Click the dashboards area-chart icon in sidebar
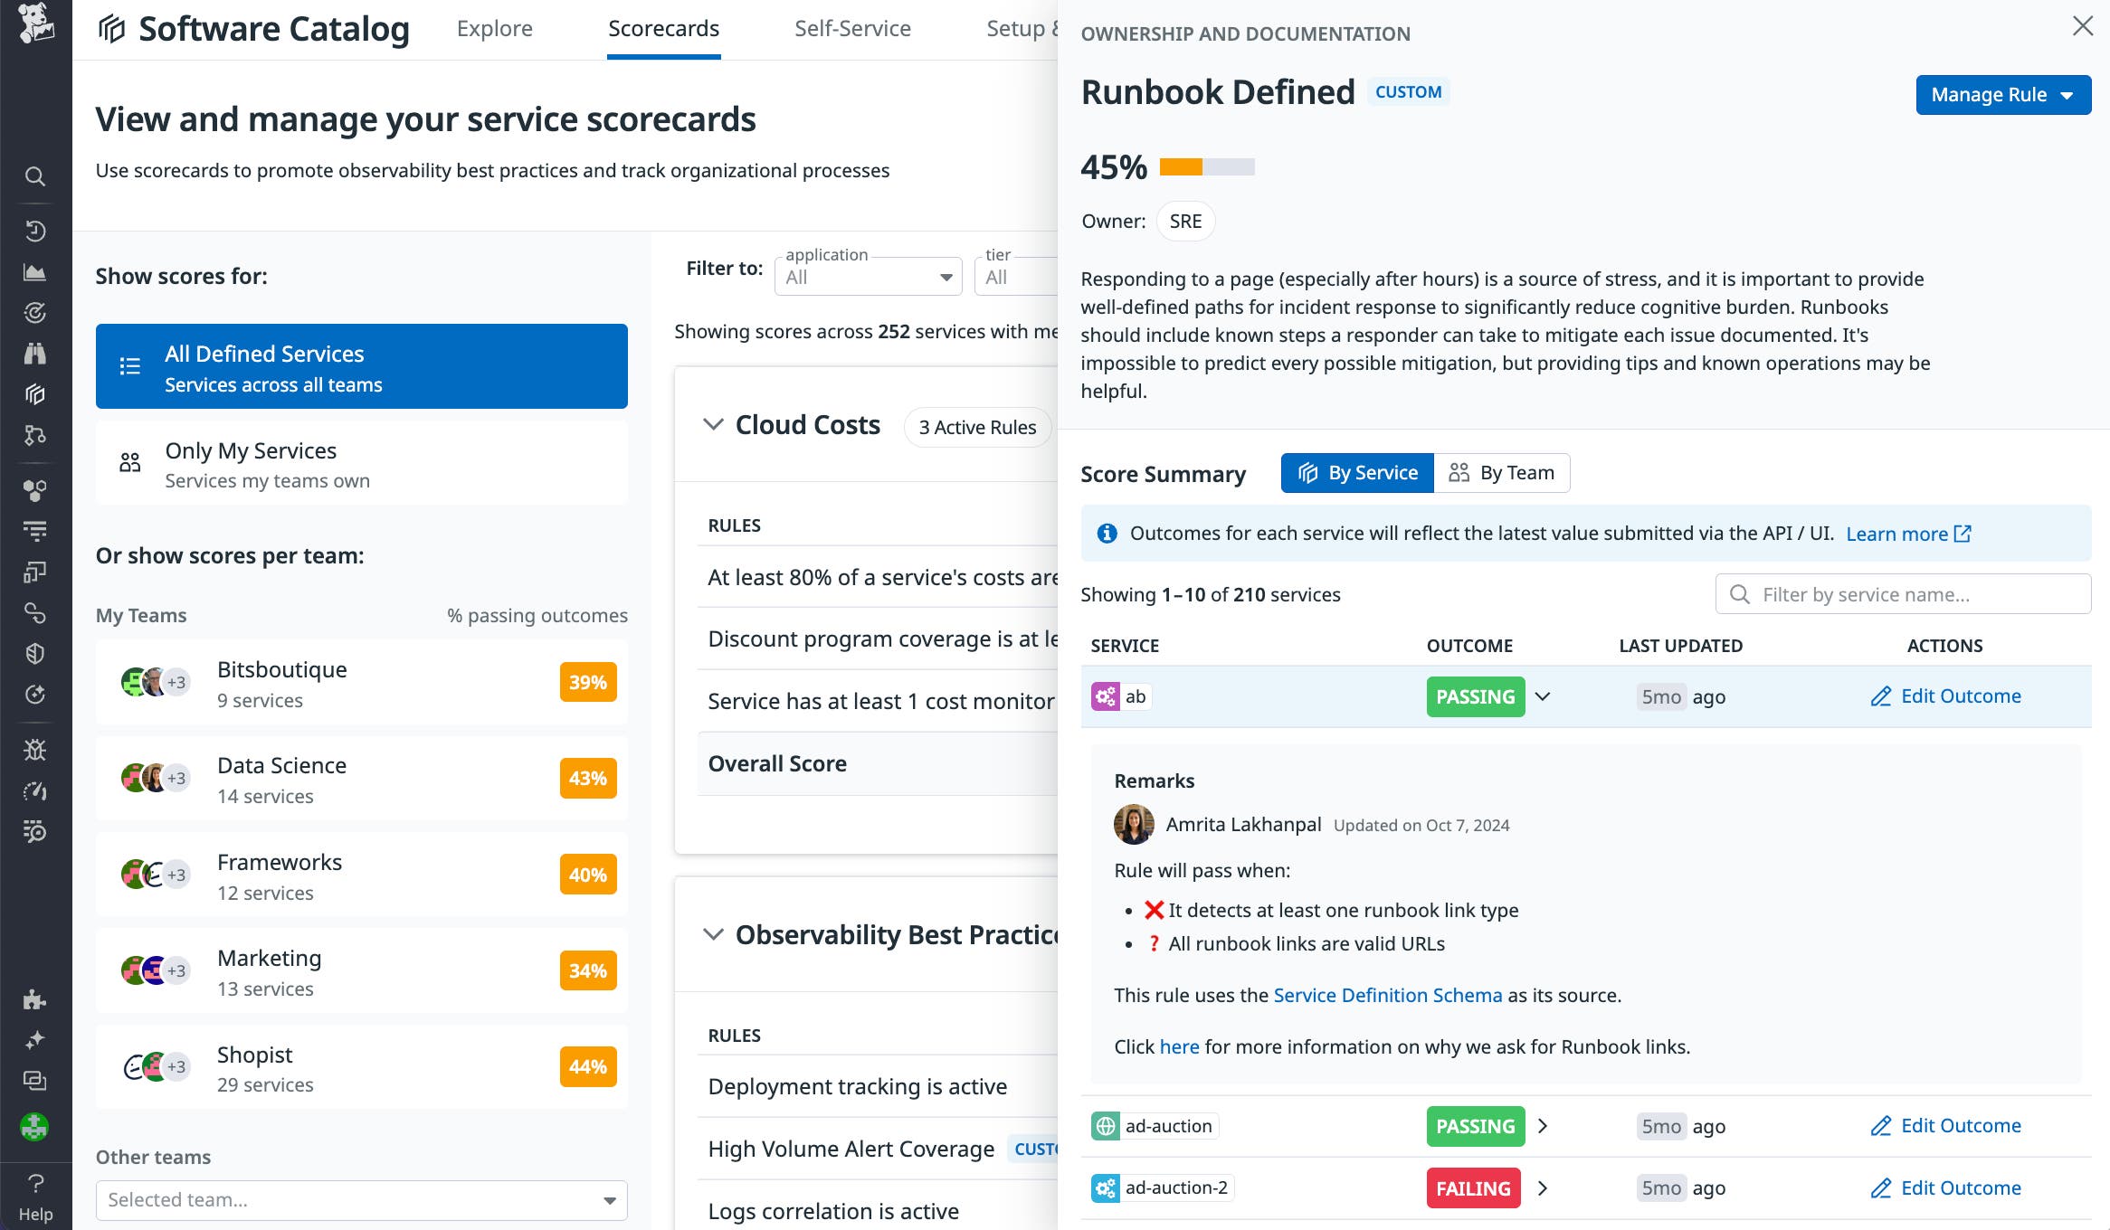The image size is (2110, 1230). click(x=34, y=272)
